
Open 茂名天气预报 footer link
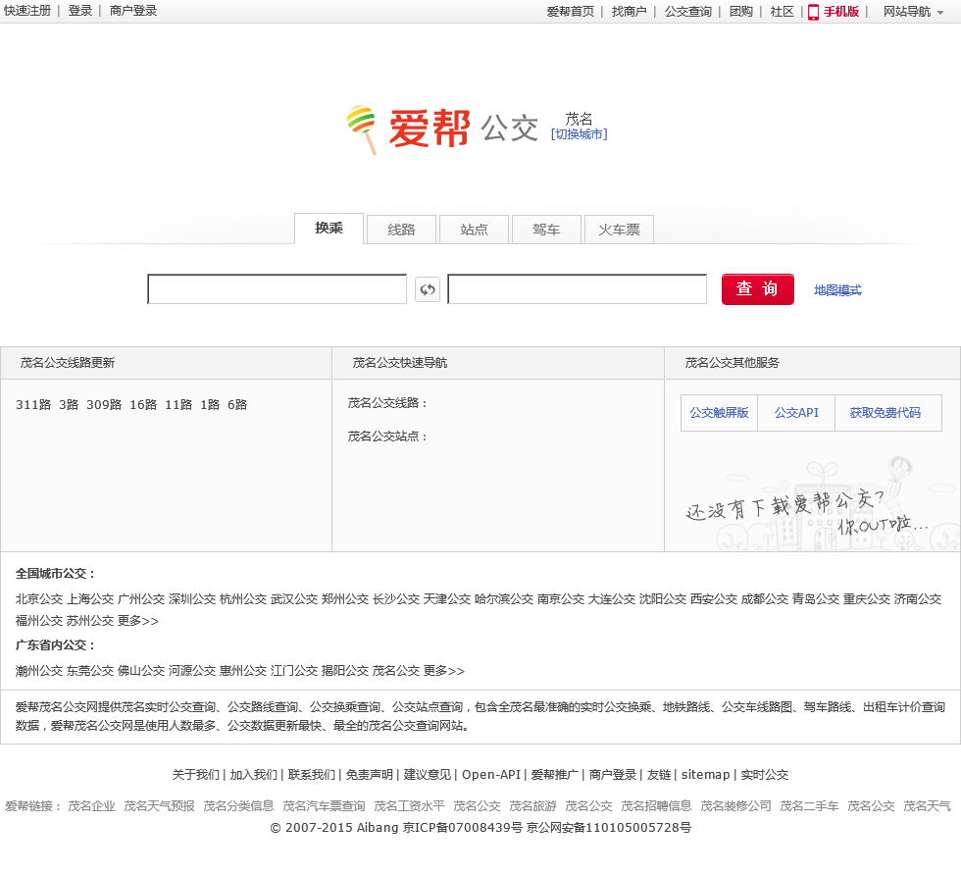[159, 806]
